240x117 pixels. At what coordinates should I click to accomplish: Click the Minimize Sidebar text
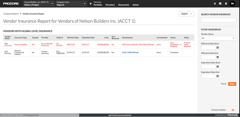[219, 110]
